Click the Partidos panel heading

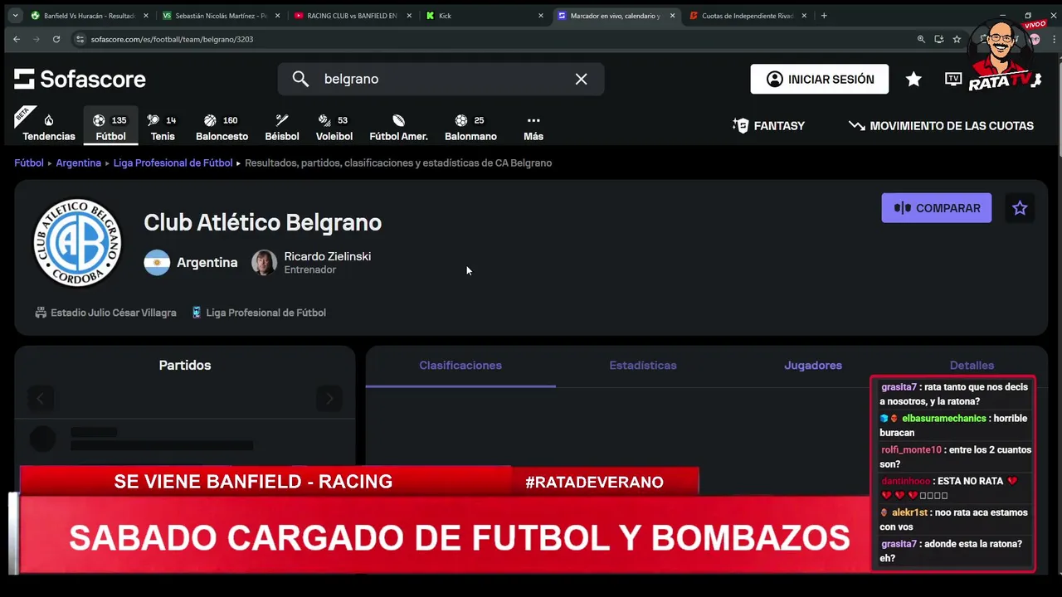pyautogui.click(x=185, y=366)
